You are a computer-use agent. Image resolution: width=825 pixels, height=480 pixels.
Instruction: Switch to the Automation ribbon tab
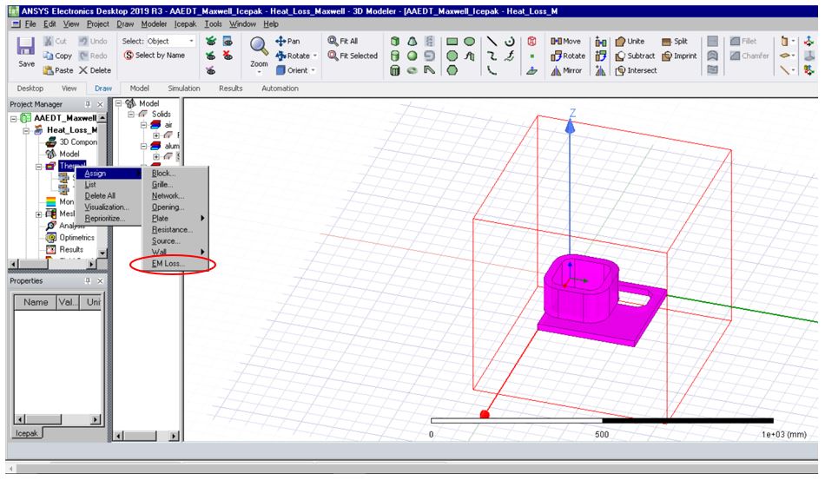(x=280, y=89)
